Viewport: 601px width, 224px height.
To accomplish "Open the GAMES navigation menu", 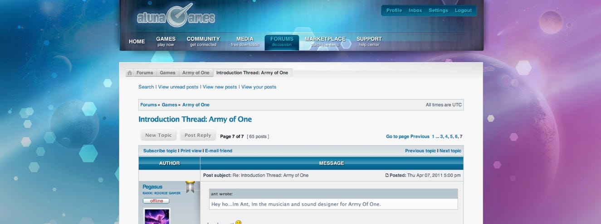I will tap(166, 42).
